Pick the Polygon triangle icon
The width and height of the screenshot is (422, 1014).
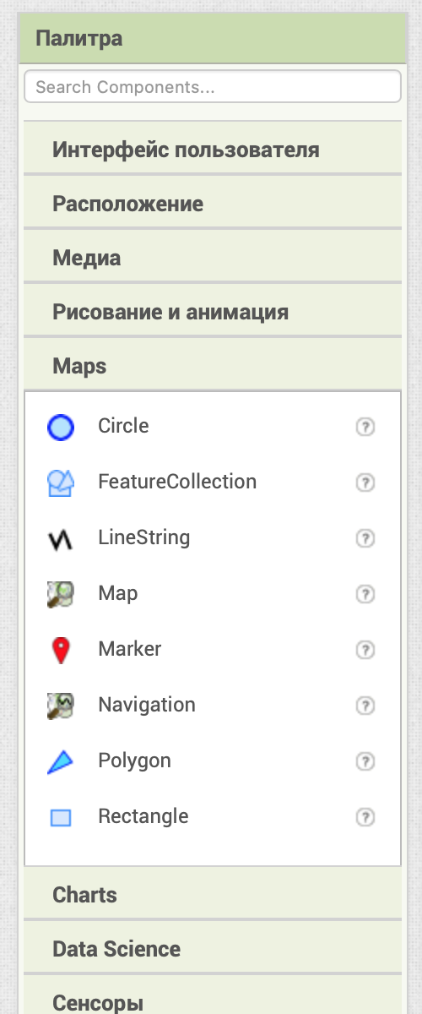pos(61,762)
